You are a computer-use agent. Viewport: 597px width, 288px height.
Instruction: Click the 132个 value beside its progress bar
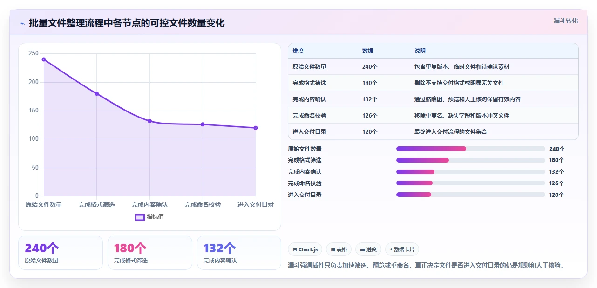coord(556,172)
